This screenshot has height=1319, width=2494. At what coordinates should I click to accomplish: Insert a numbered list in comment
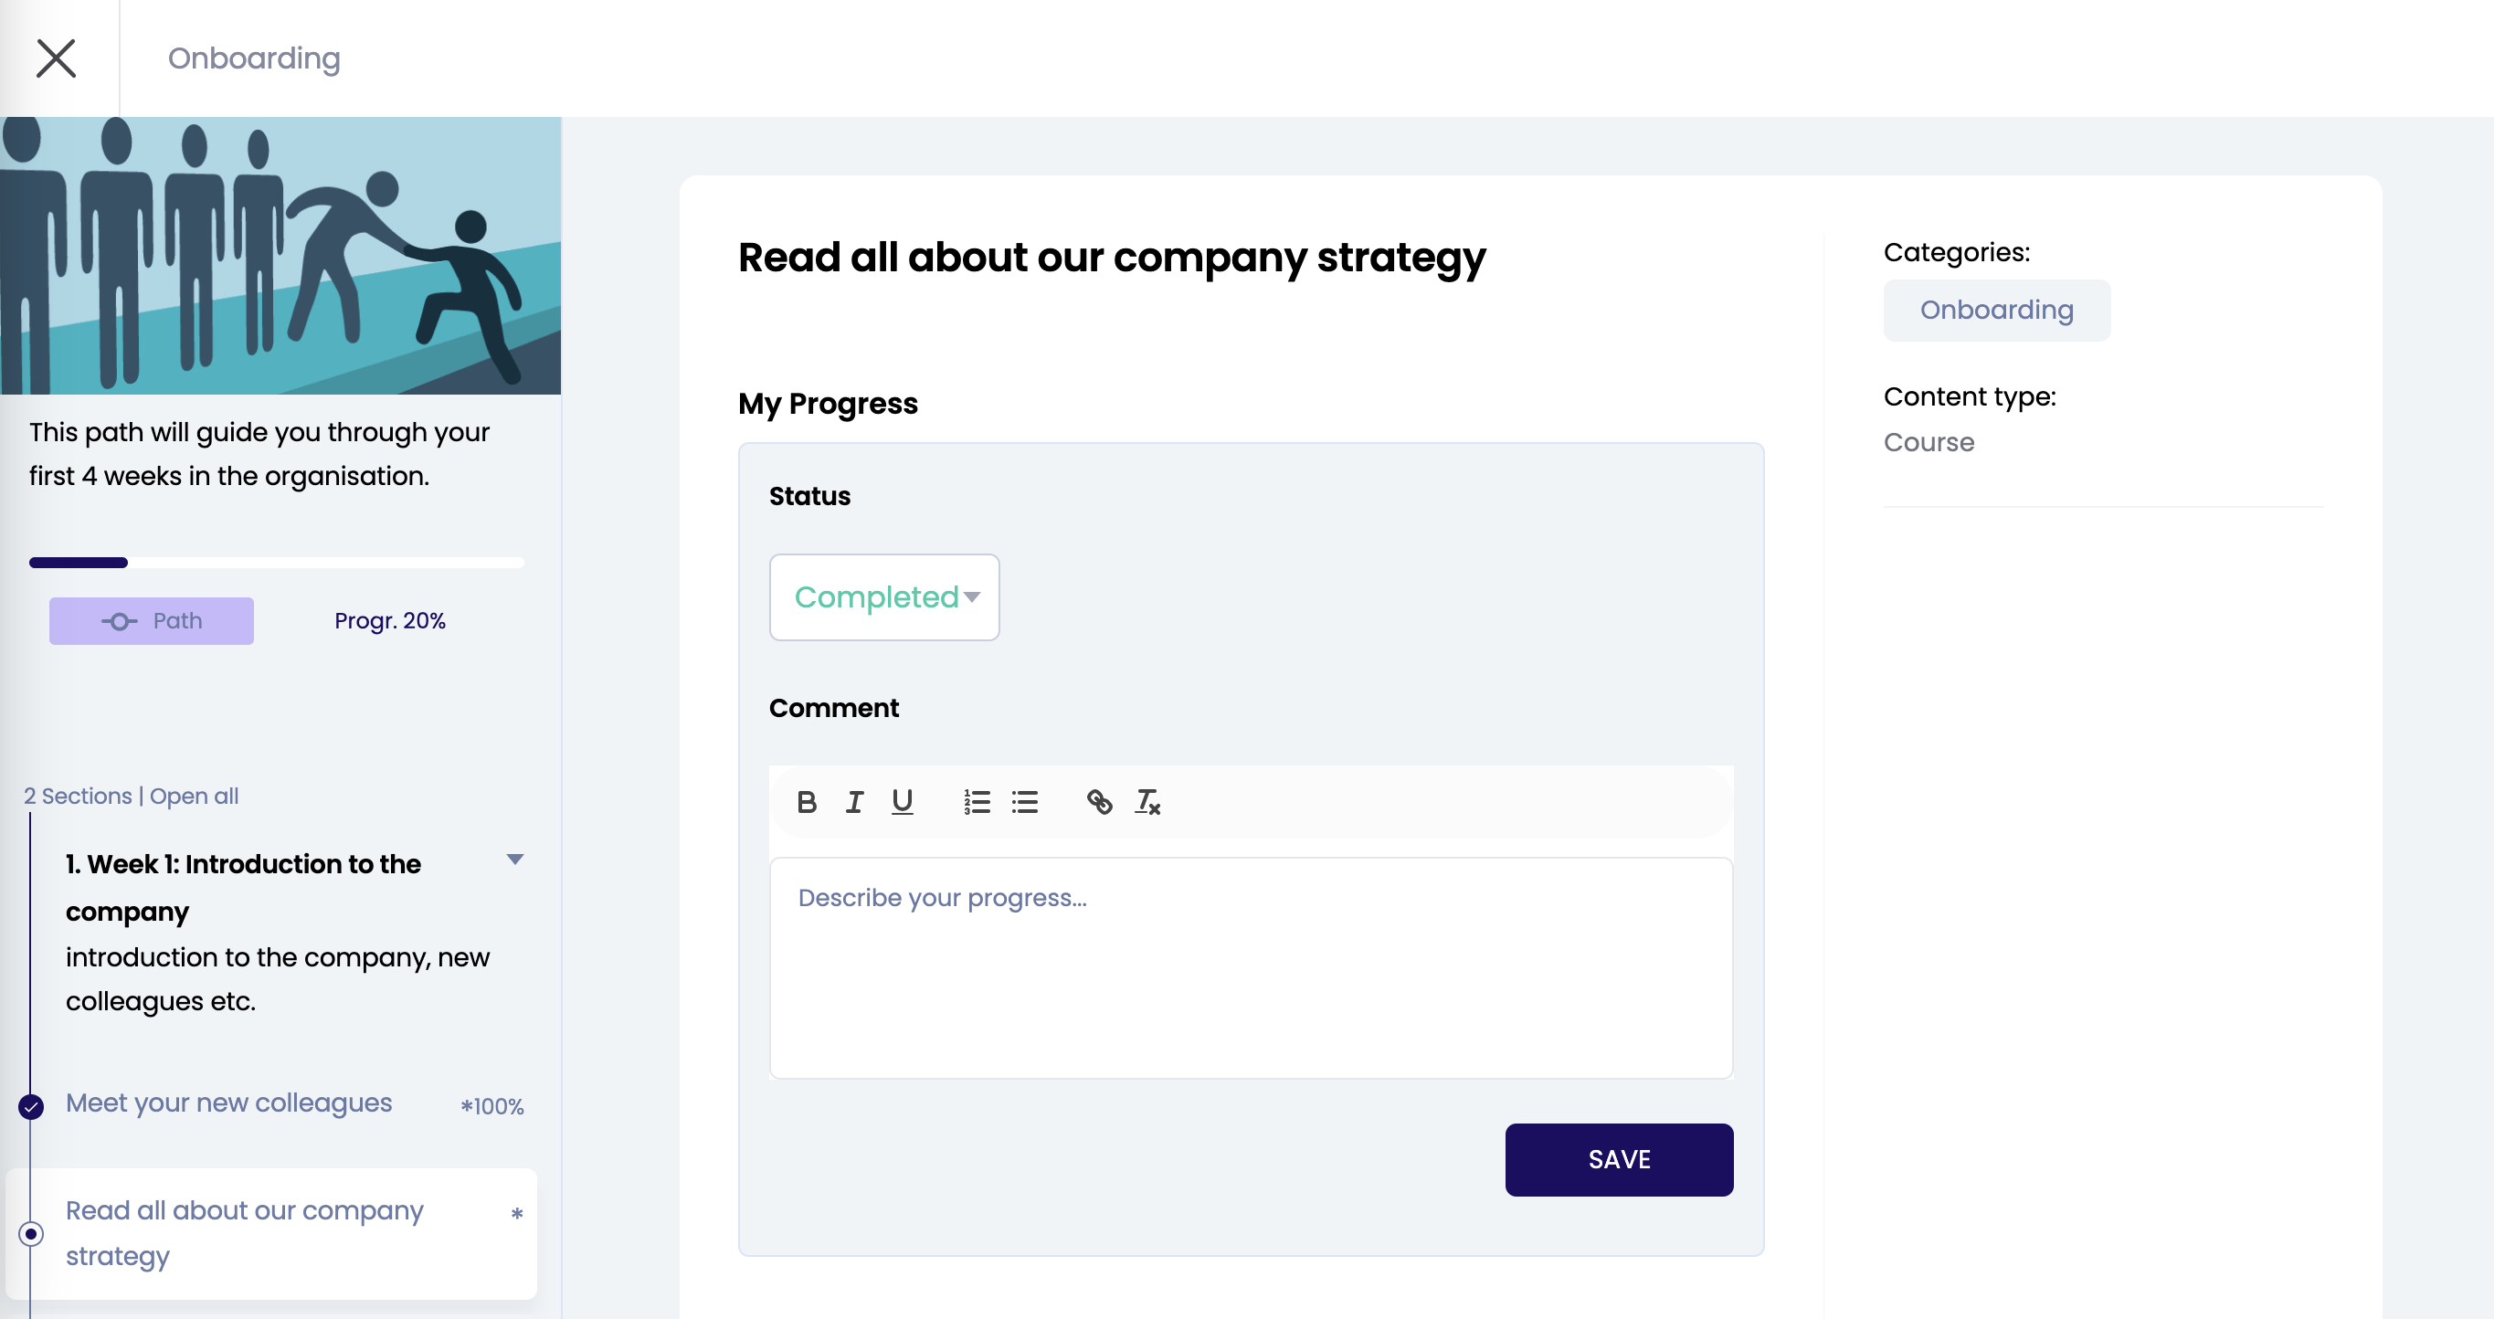977,802
